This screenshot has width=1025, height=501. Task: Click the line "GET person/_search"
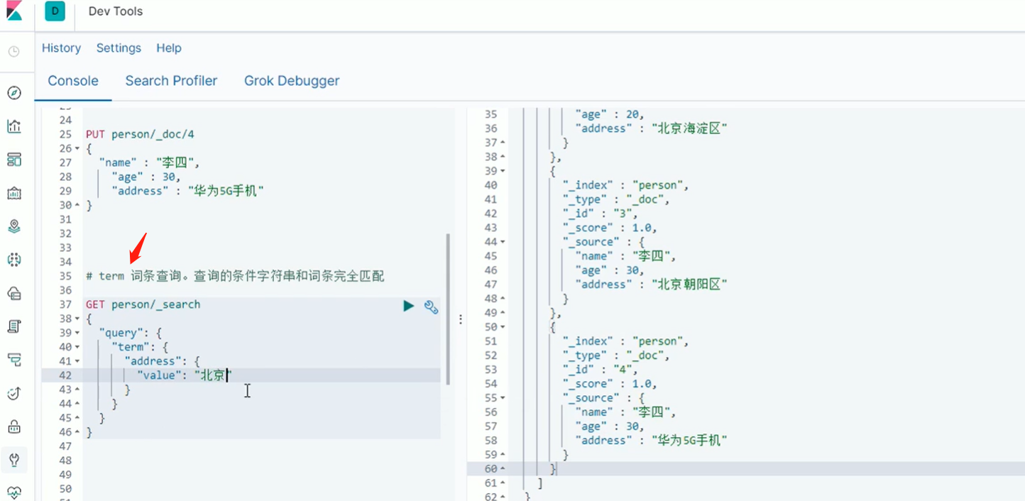coord(143,304)
